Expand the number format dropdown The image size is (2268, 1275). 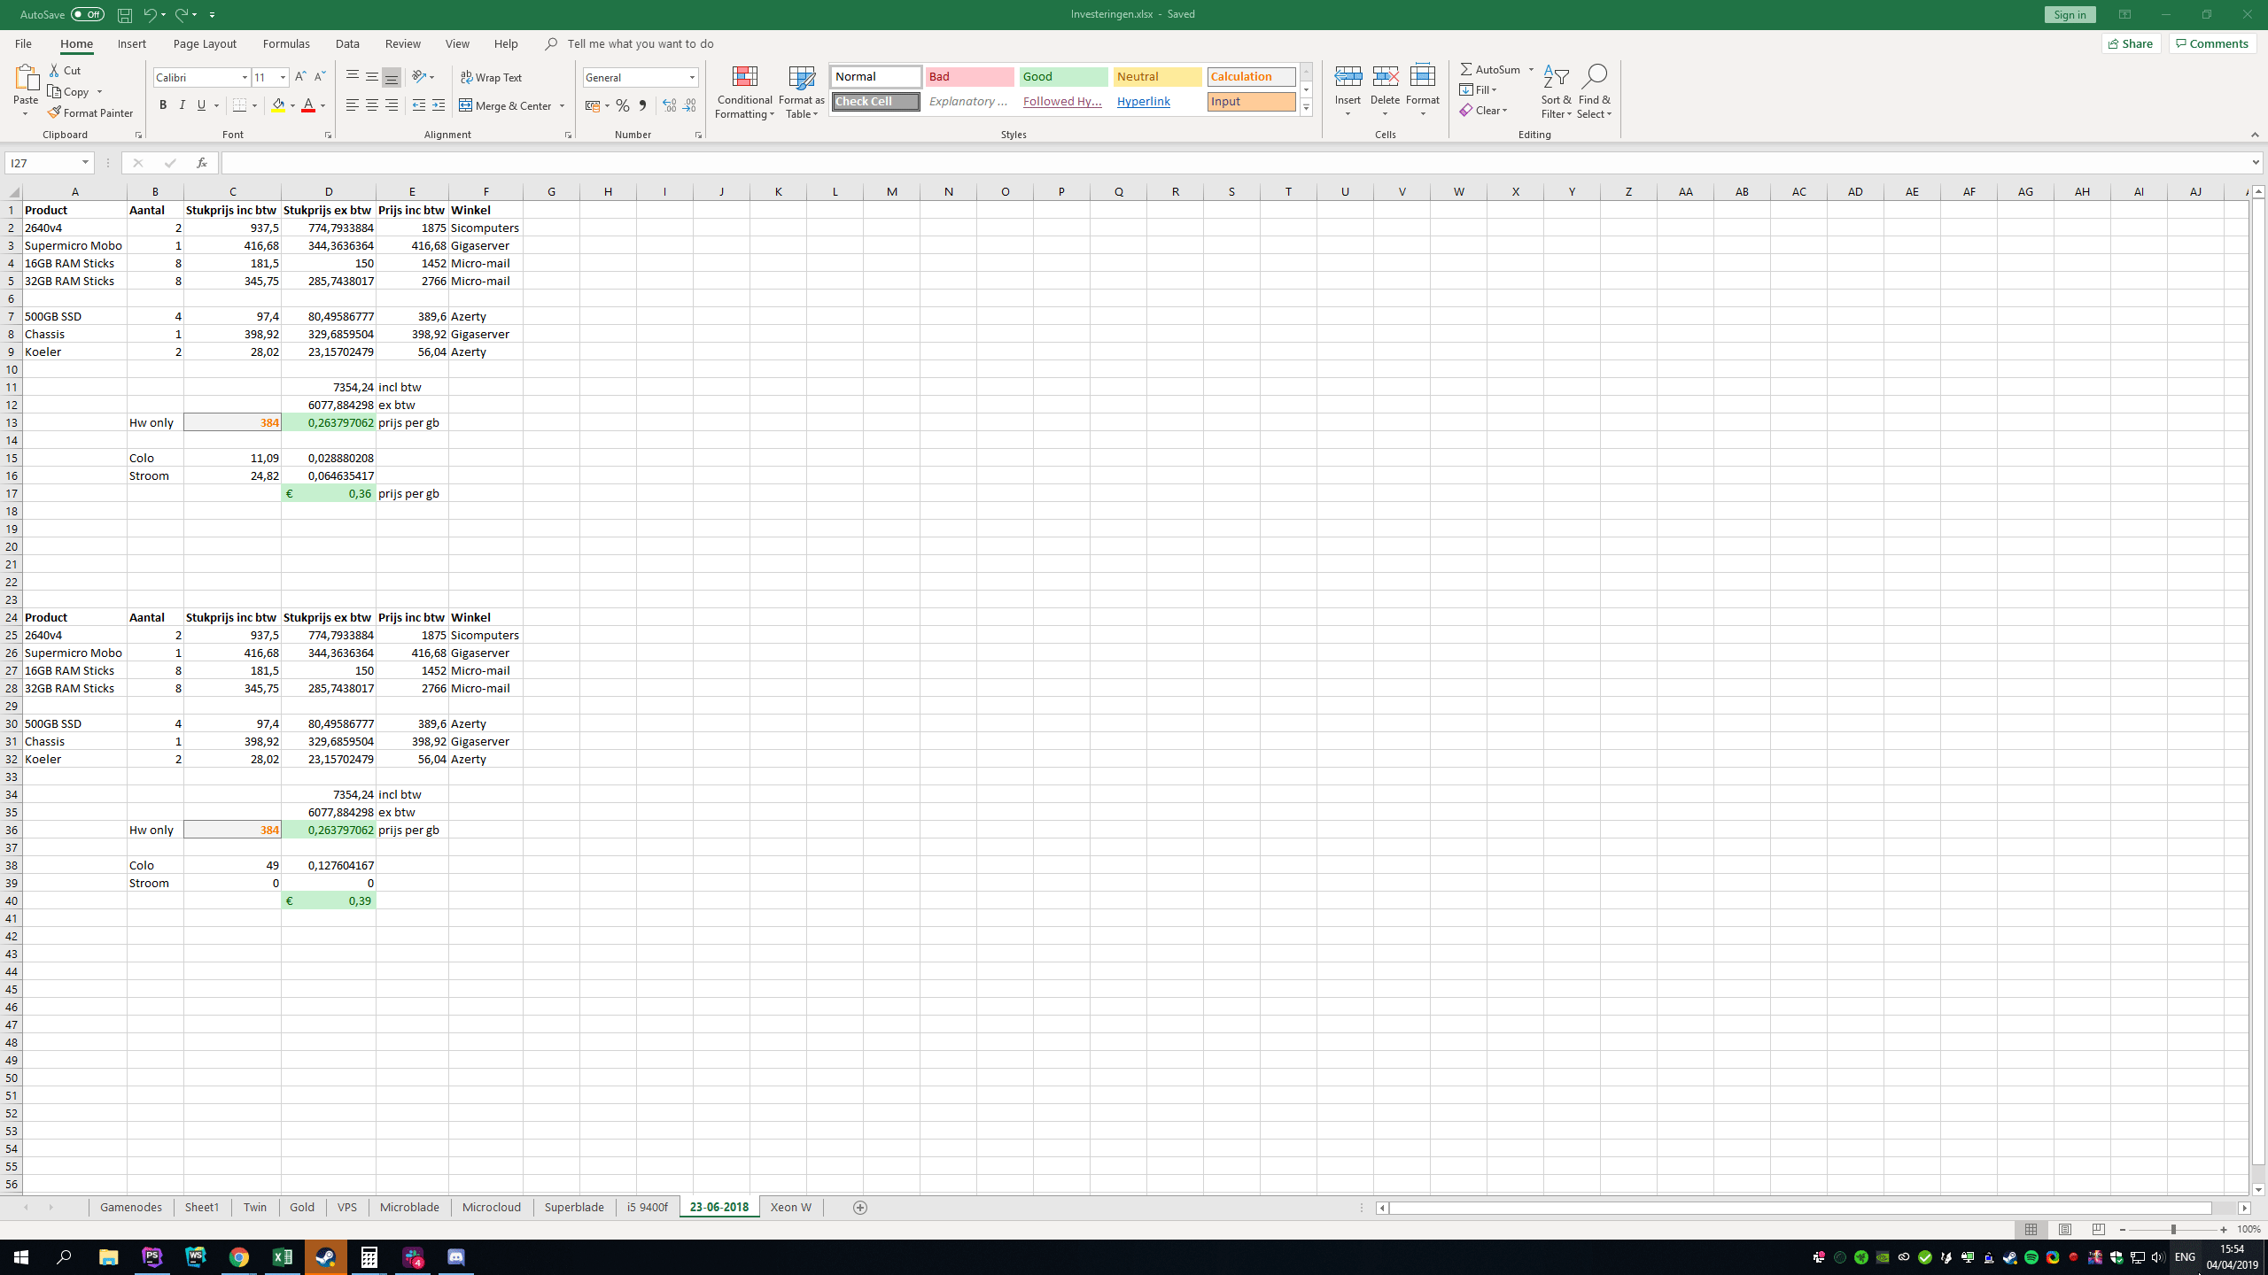[x=692, y=77]
